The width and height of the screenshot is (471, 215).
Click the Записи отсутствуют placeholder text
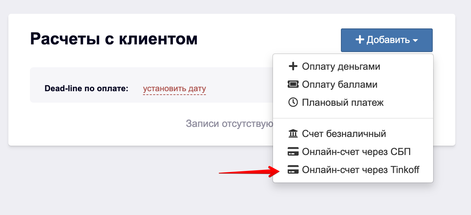[x=229, y=123]
